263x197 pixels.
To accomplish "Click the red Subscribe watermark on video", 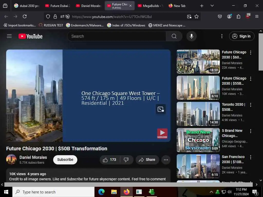I will 162,133.
